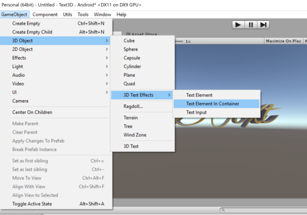The width and height of the screenshot is (307, 215).
Task: Expand the 3D Object submenu
Action: point(55,41)
